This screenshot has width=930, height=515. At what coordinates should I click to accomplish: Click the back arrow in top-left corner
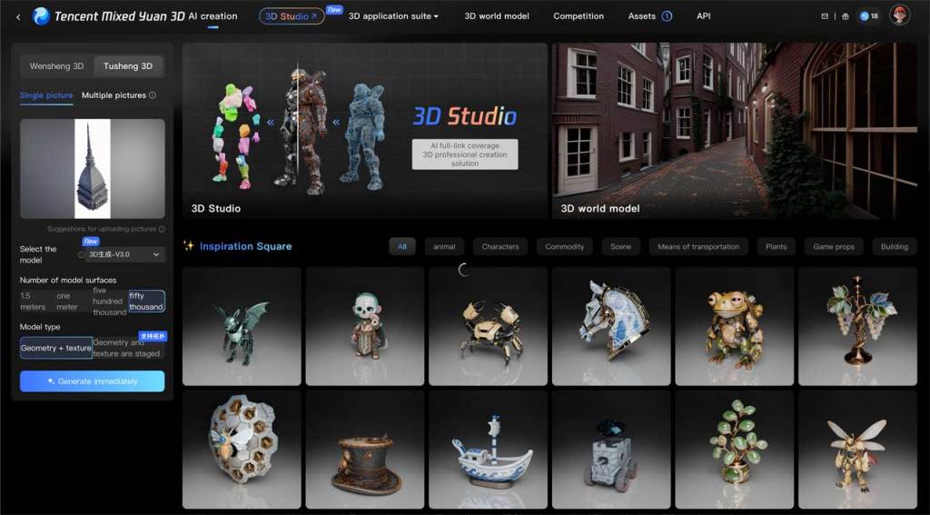(x=18, y=16)
